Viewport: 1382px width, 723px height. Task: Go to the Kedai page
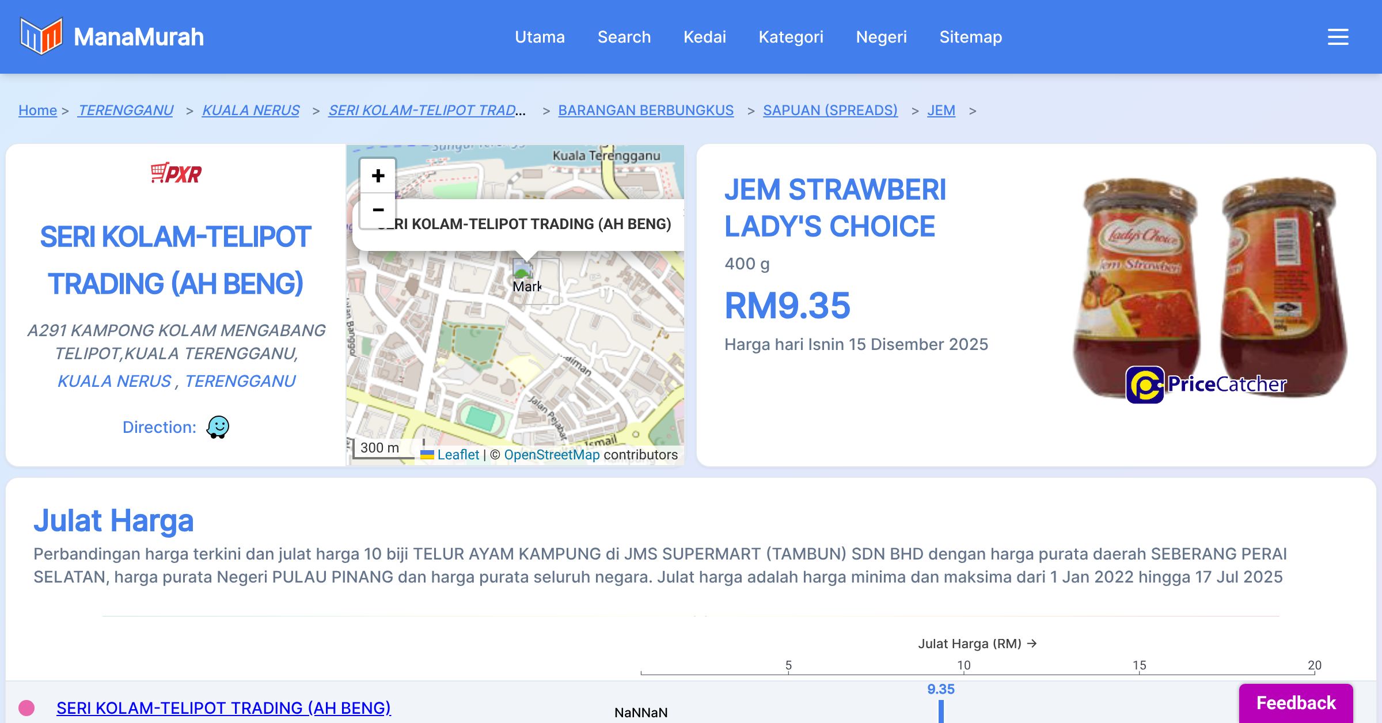point(704,37)
